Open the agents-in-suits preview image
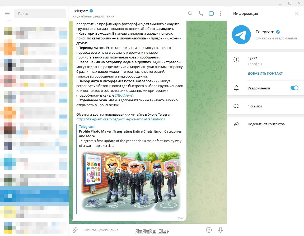304x236 pixels. pyautogui.click(x=131, y=181)
